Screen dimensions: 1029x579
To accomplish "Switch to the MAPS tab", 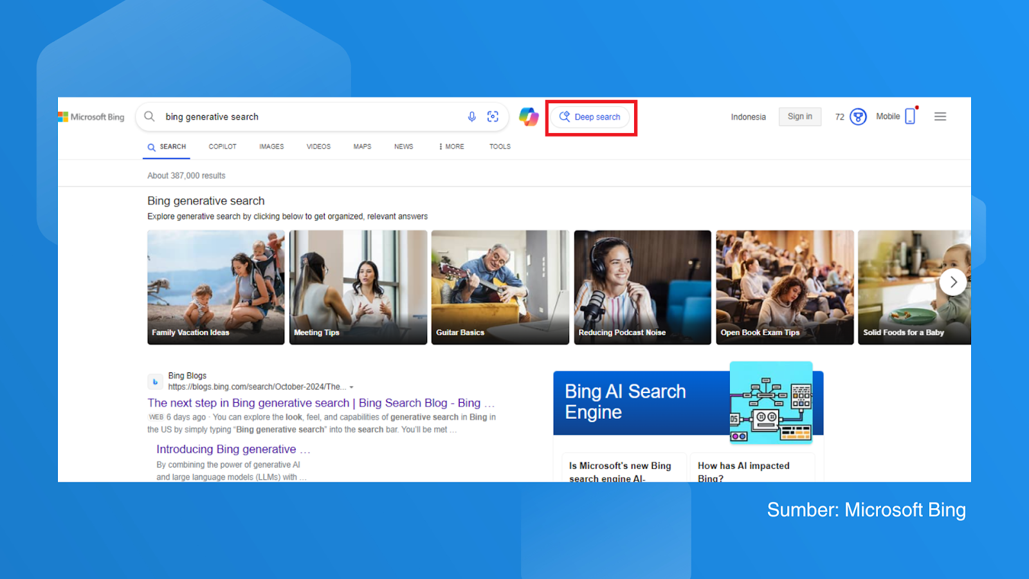I will coord(362,147).
